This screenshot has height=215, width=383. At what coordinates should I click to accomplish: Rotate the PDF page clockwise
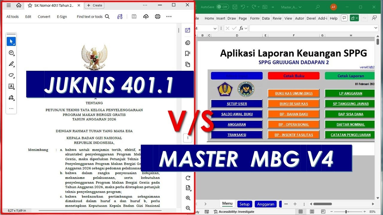(x=188, y=178)
